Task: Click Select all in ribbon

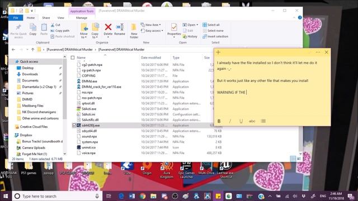Action: coord(211,25)
